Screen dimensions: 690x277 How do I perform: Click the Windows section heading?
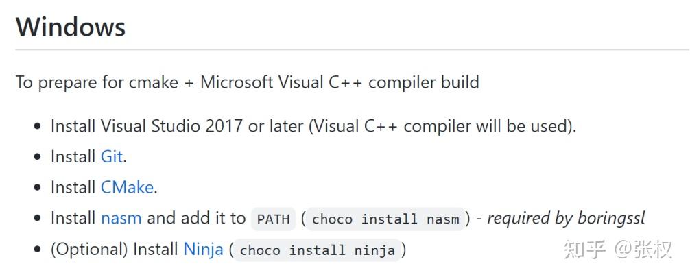click(71, 27)
